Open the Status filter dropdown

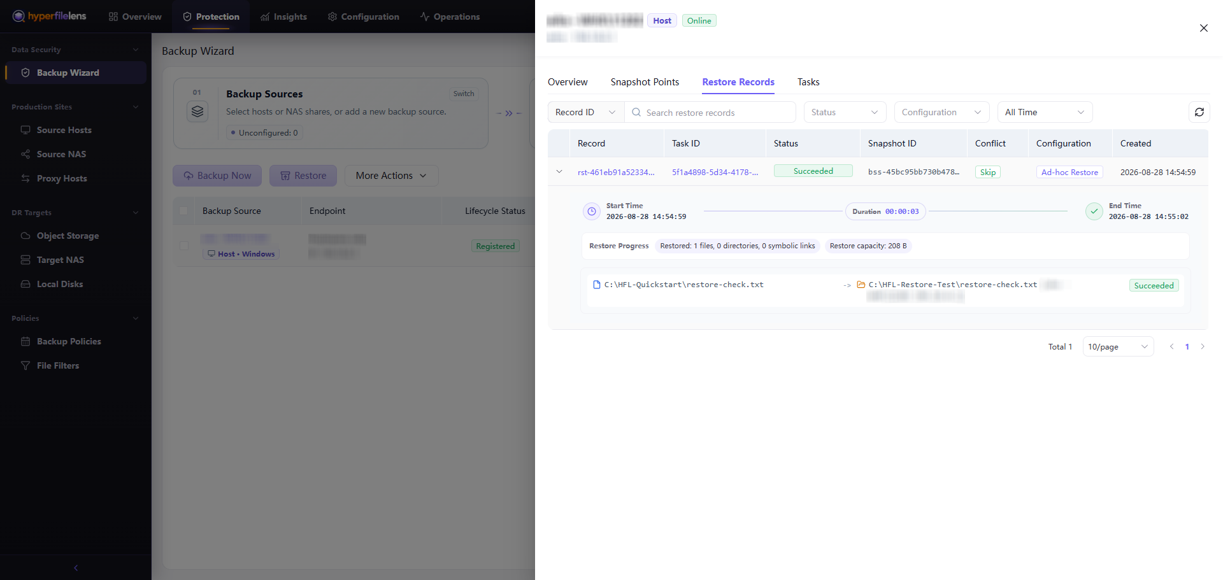[x=845, y=112]
